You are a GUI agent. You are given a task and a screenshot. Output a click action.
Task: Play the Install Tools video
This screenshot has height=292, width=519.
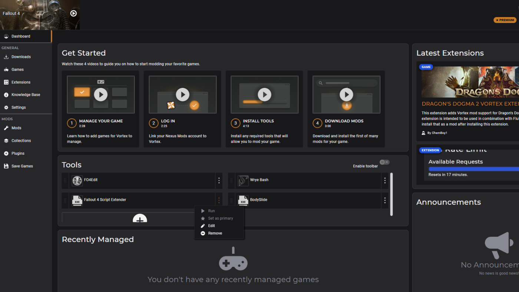point(265,95)
